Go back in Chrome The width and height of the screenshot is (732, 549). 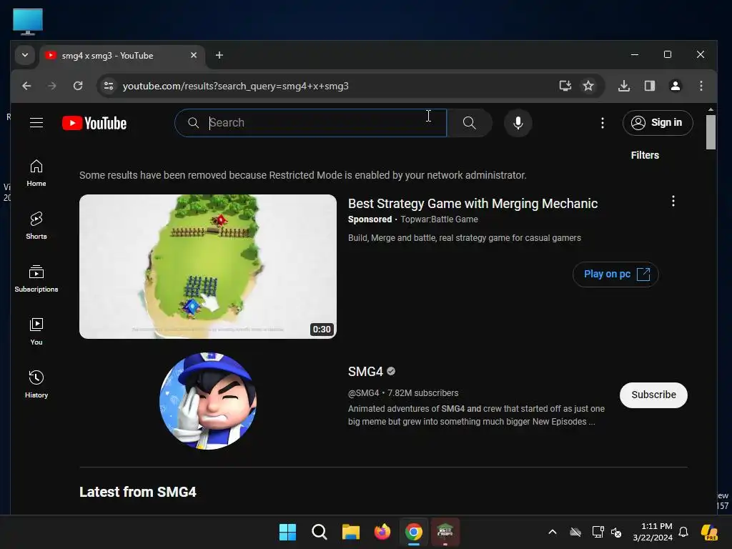pos(26,86)
